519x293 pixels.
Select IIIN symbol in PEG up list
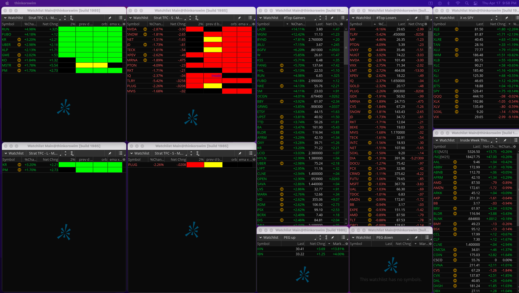260,249
